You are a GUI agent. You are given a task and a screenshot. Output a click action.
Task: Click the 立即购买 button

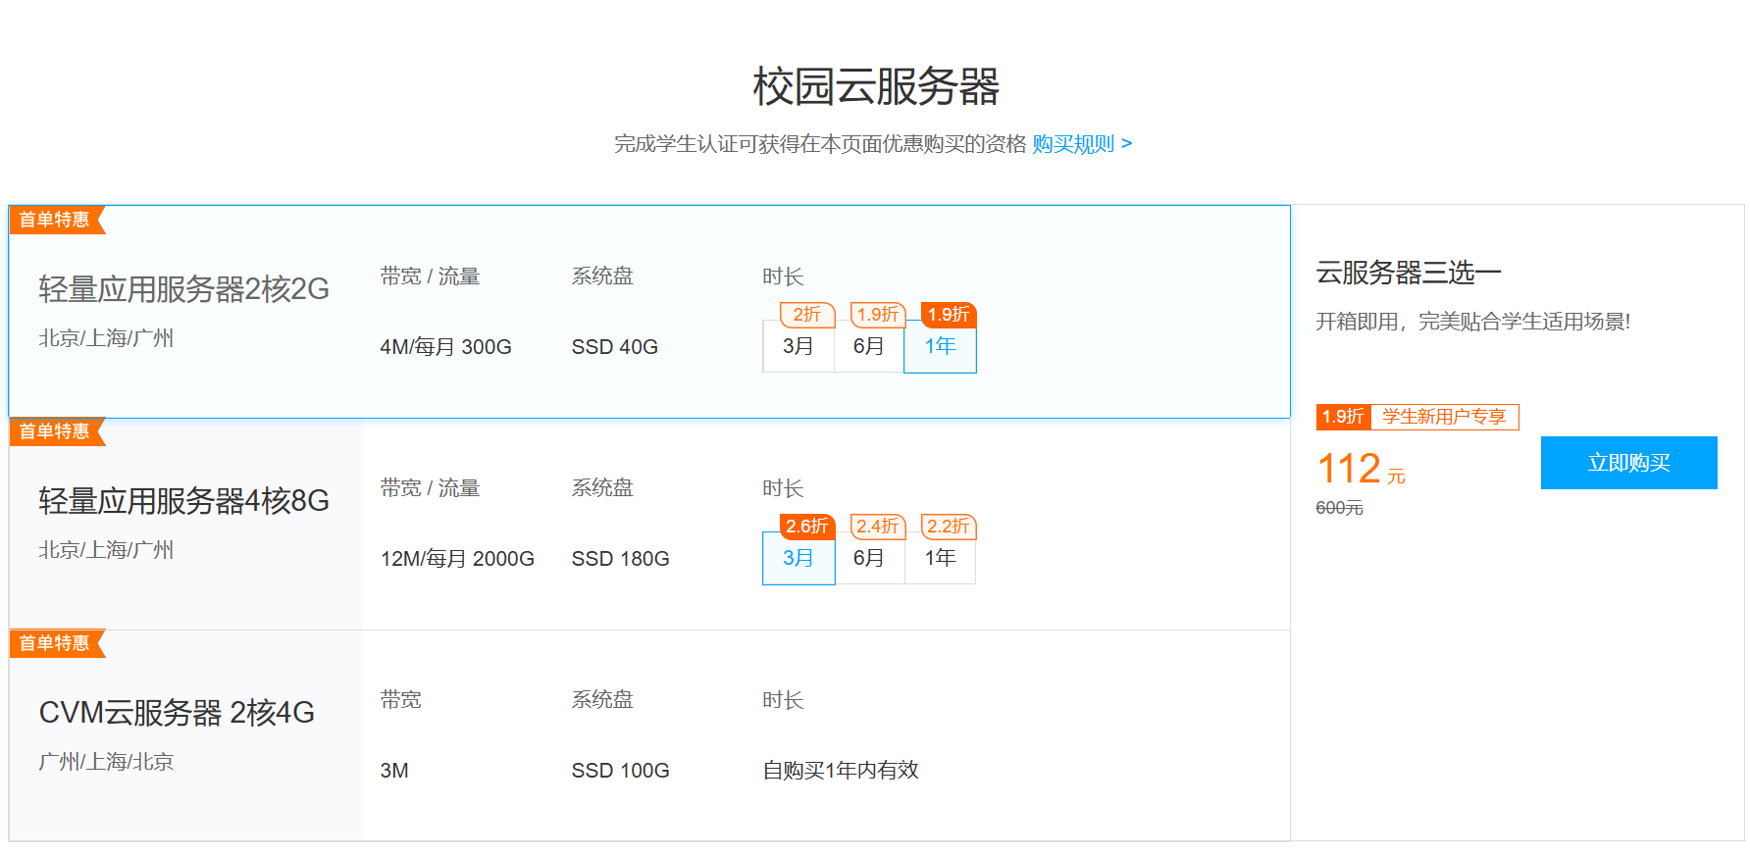[1628, 463]
